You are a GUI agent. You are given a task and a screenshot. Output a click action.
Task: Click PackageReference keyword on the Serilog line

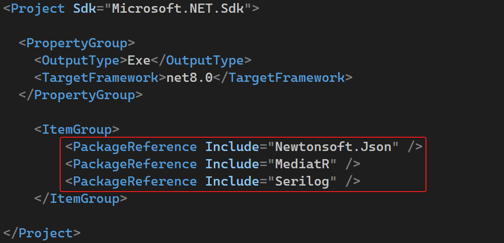tap(135, 181)
